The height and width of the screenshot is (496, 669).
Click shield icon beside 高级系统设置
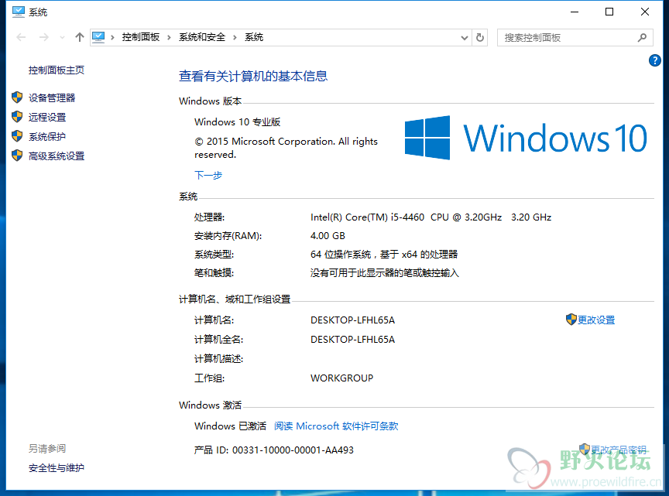click(17, 156)
